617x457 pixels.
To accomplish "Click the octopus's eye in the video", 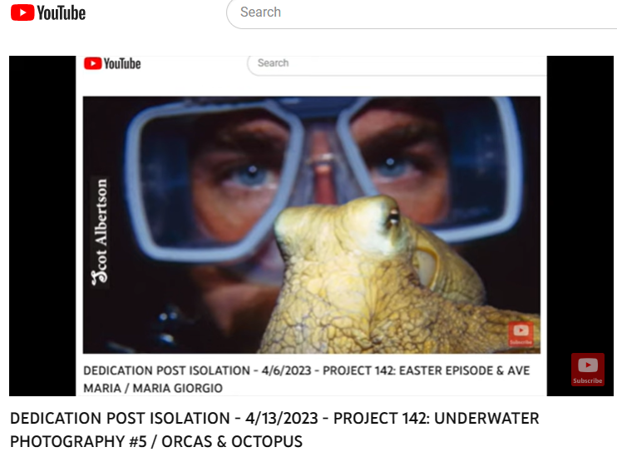I will coord(392,217).
